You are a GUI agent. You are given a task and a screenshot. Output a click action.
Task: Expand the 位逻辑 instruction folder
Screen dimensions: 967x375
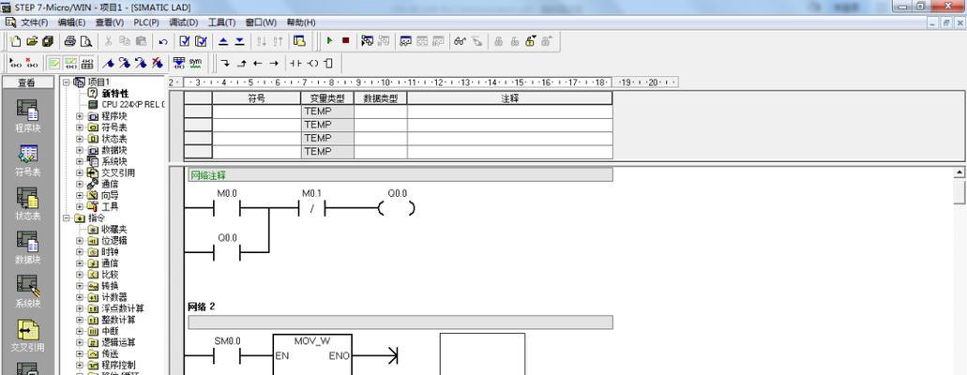pos(80,241)
